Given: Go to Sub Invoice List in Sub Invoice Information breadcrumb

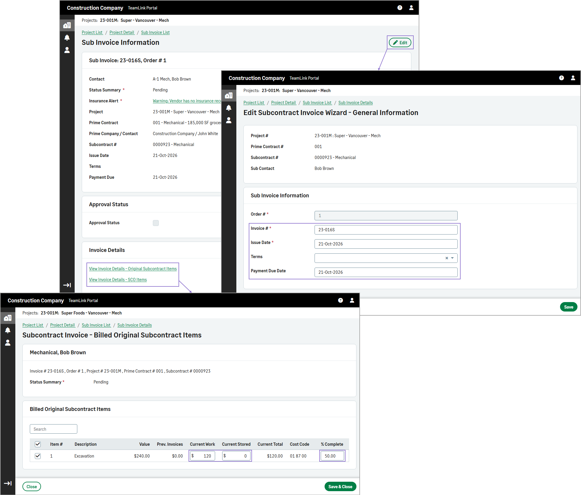Looking at the screenshot, I should (155, 32).
